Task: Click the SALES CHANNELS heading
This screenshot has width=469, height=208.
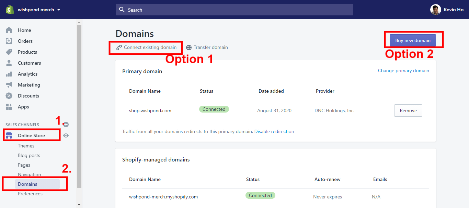Action: click(22, 125)
